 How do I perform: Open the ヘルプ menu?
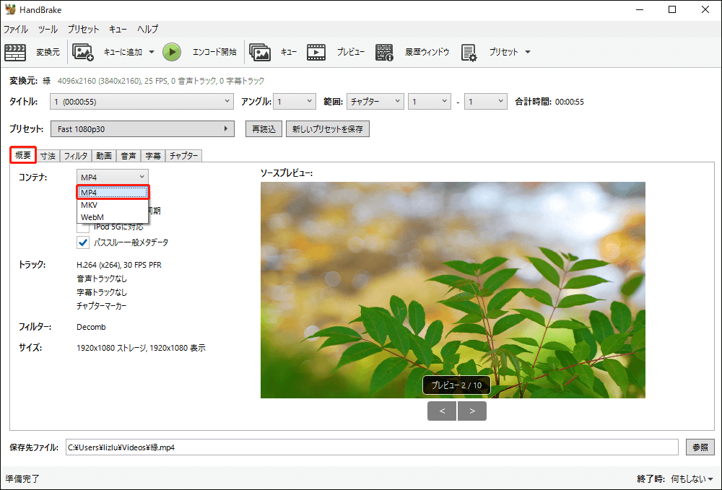(147, 29)
